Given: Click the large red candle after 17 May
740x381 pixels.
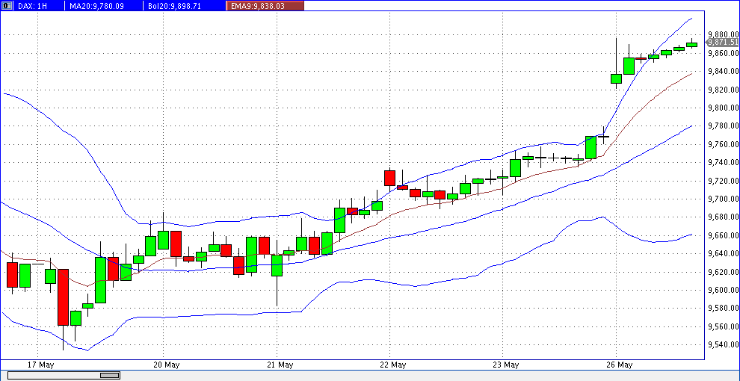Looking at the screenshot, I should (63, 297).
